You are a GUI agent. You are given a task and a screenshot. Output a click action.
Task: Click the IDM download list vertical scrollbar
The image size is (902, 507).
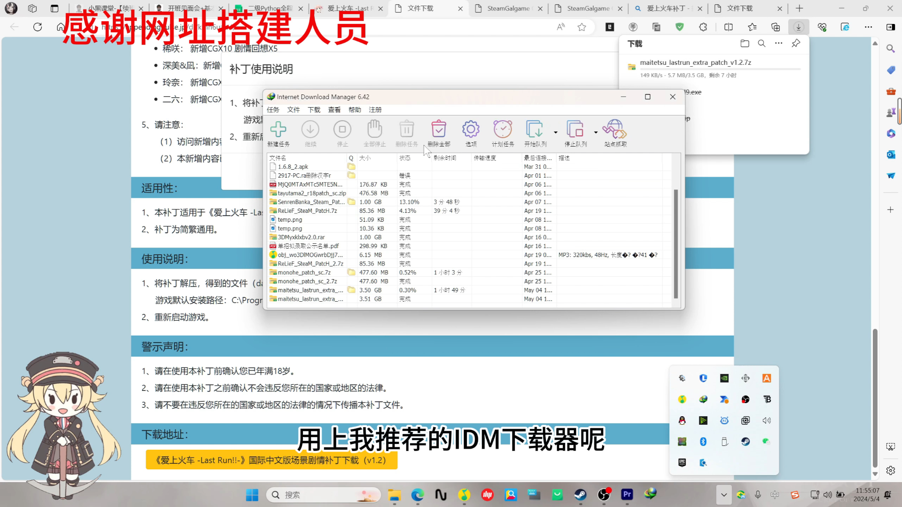(676, 243)
